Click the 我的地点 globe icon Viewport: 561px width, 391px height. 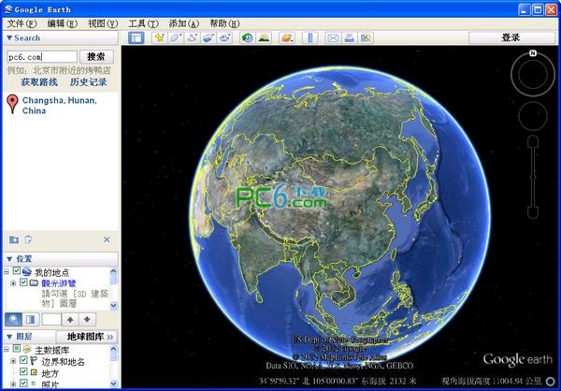(x=27, y=272)
